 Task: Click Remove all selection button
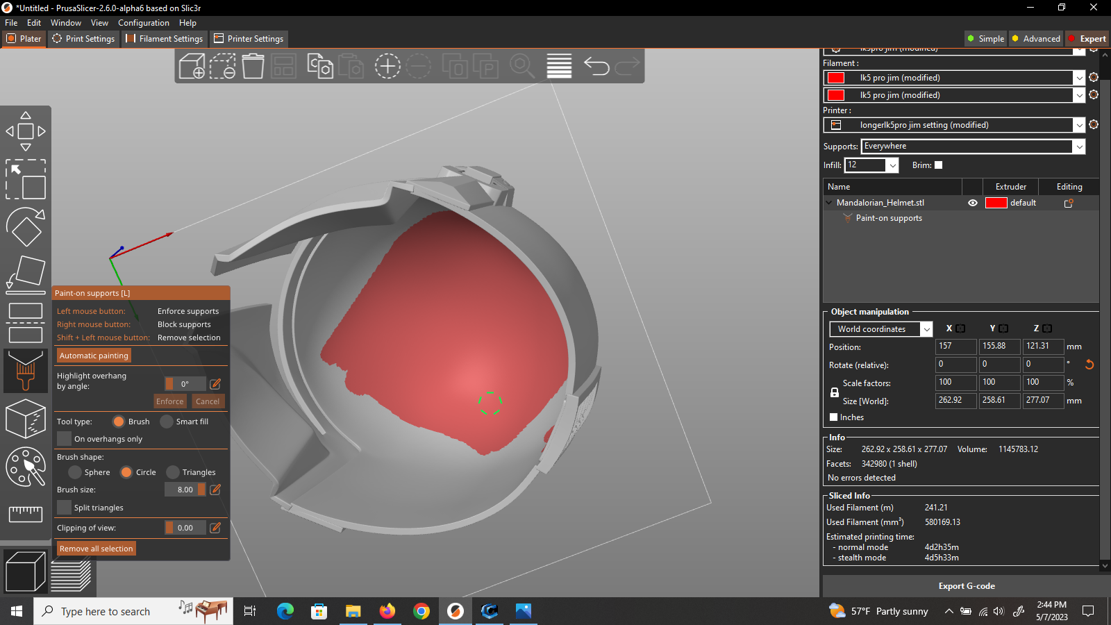tap(96, 549)
